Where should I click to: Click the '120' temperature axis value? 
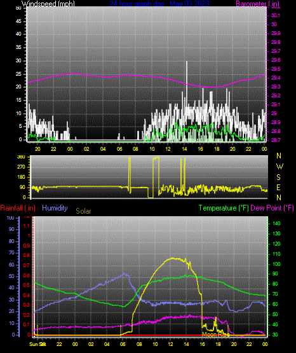(x=276, y=244)
